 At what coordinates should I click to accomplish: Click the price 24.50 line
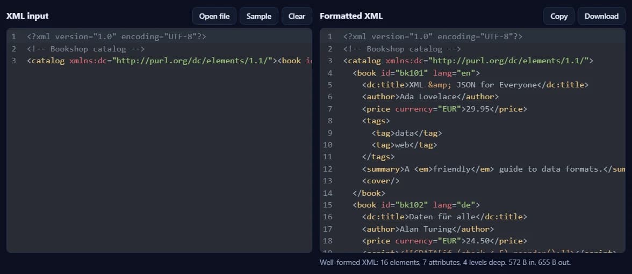point(444,241)
